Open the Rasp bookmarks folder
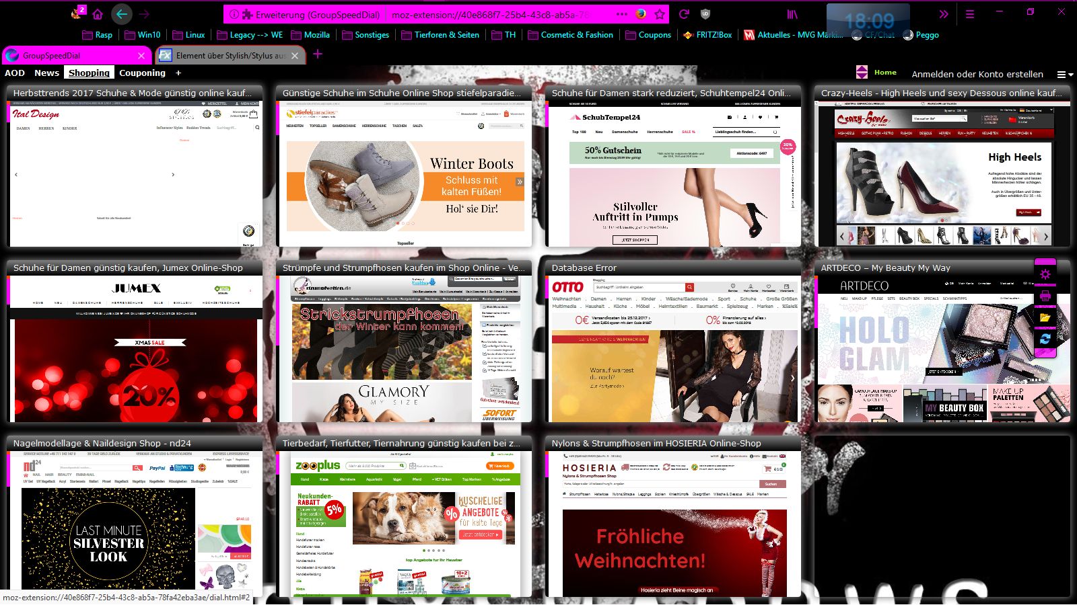1077x605 pixels. (97, 35)
